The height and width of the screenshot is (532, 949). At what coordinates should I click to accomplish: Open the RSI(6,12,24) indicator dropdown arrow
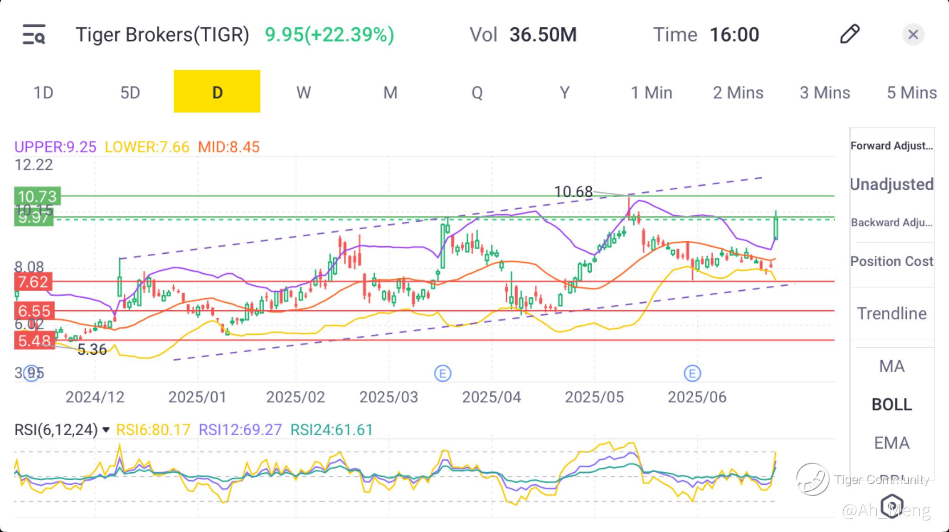coord(106,430)
